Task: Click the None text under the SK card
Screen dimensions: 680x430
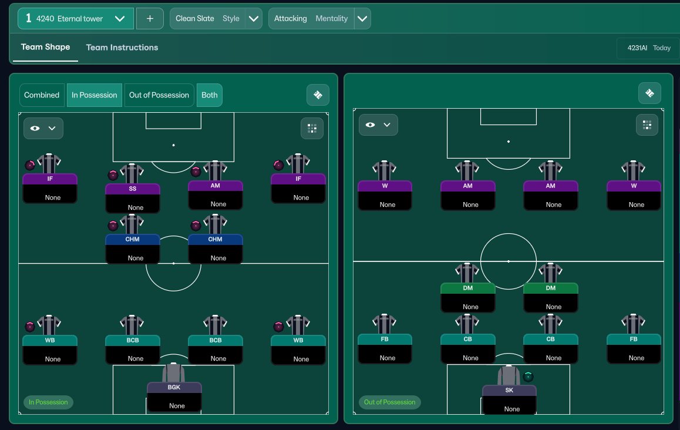Action: 511,409
